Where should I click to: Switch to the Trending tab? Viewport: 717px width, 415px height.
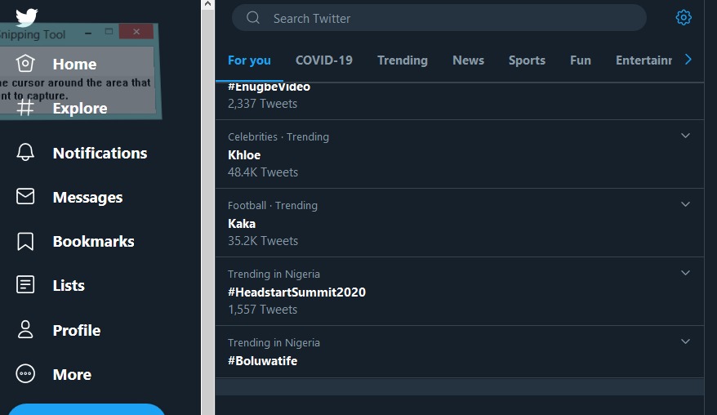(x=403, y=60)
